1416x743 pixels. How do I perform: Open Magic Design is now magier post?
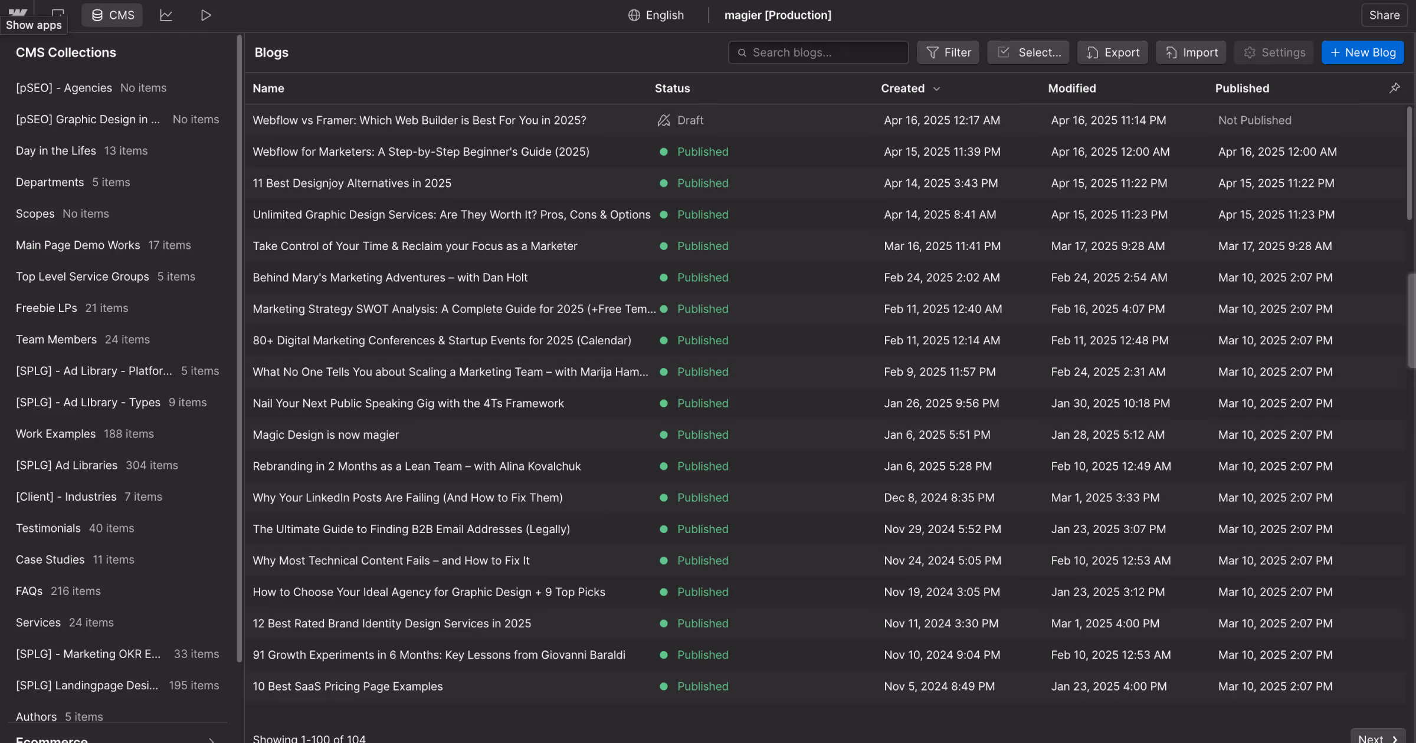pos(326,435)
